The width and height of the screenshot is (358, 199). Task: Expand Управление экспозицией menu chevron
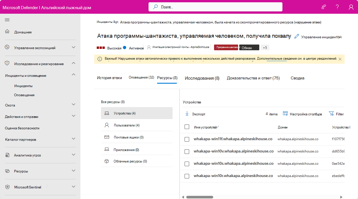point(74,47)
